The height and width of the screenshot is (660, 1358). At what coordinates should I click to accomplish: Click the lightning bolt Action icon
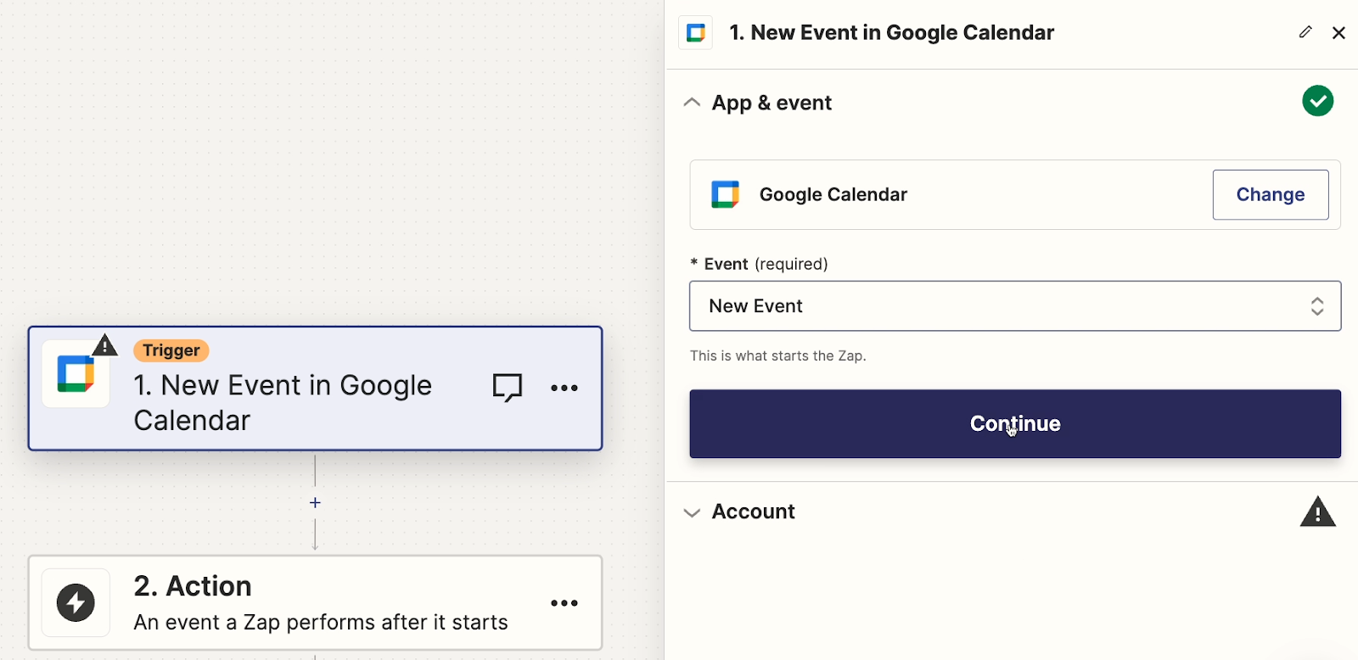76,603
